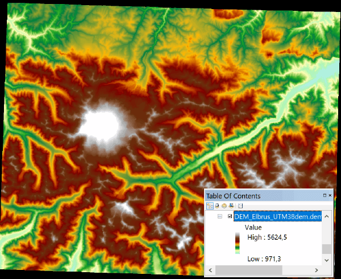This screenshot has height=279, width=341.
Task: Click the horizontal scrollbar left arrow
Action: point(209,269)
